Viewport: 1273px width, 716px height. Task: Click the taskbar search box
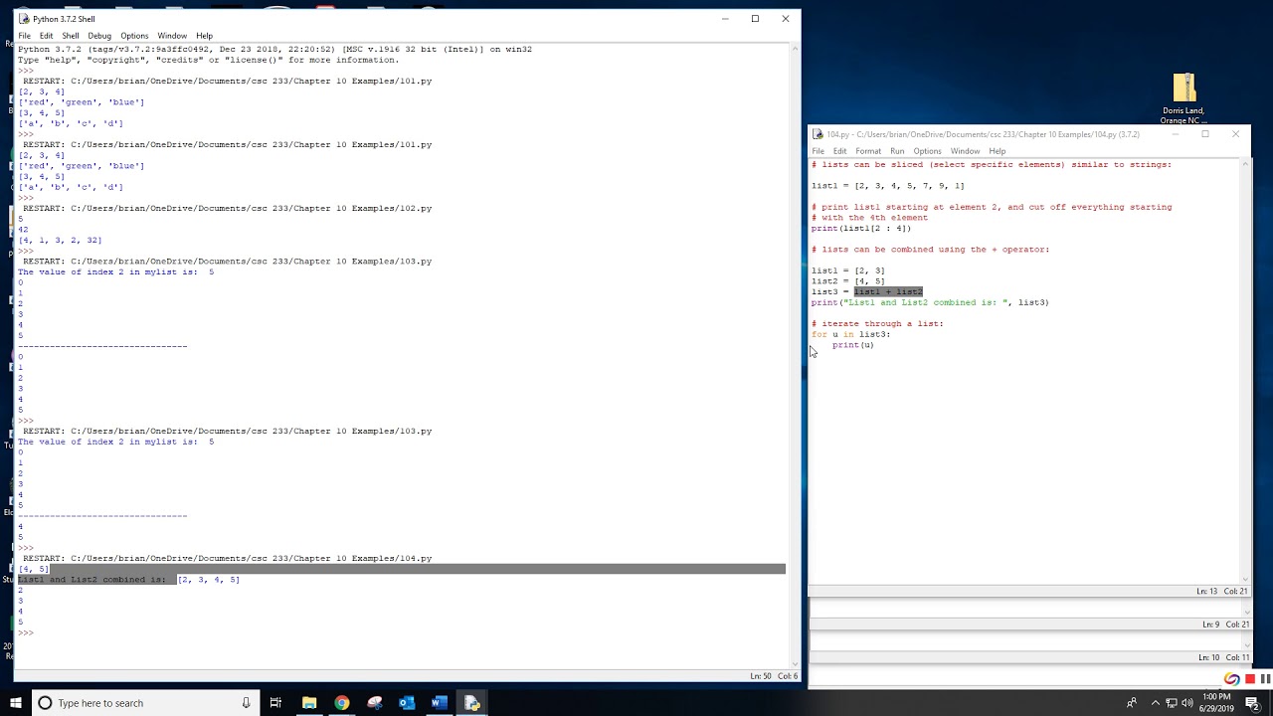pyautogui.click(x=146, y=703)
